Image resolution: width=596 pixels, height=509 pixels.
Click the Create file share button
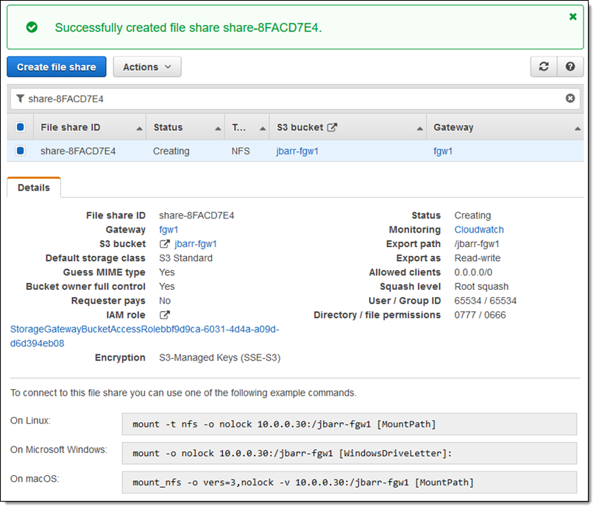pyautogui.click(x=57, y=67)
